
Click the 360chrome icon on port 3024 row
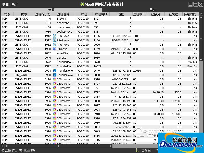click(x=55, y=127)
